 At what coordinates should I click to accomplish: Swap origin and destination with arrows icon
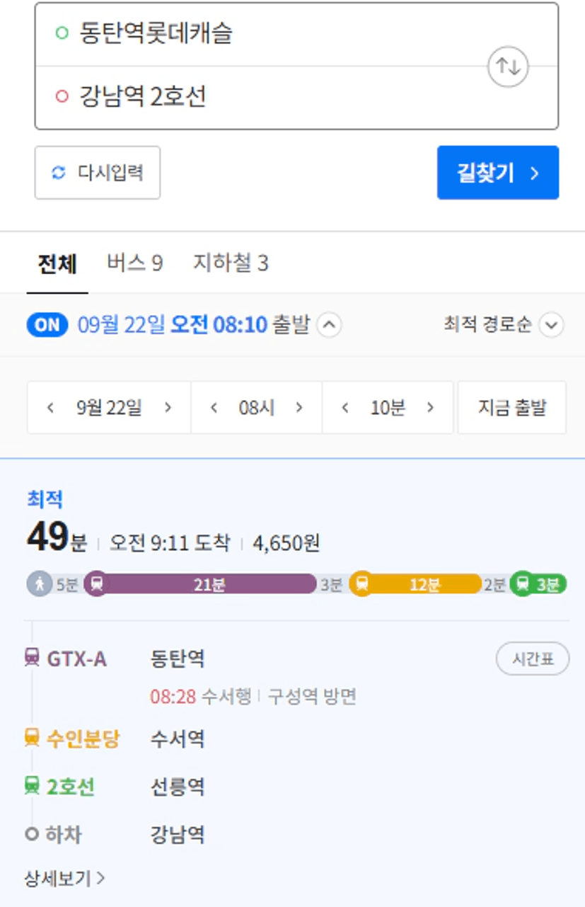[x=508, y=67]
